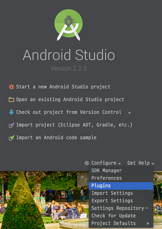Click the folder icon for opening existing project
Image resolution: width=162 pixels, height=229 pixels.
[11, 100]
